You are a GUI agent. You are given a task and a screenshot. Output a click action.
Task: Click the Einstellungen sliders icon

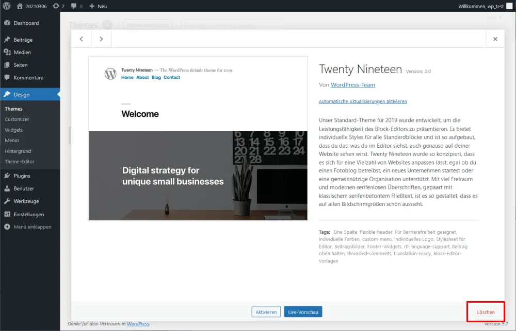(x=7, y=214)
